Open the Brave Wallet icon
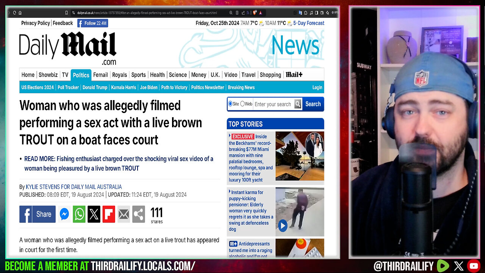Viewport: 485px width, 273px height. coord(322,13)
